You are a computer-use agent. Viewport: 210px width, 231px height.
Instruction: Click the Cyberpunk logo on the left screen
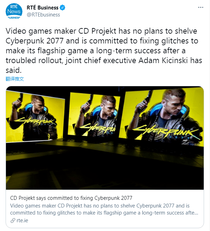(x=35, y=122)
